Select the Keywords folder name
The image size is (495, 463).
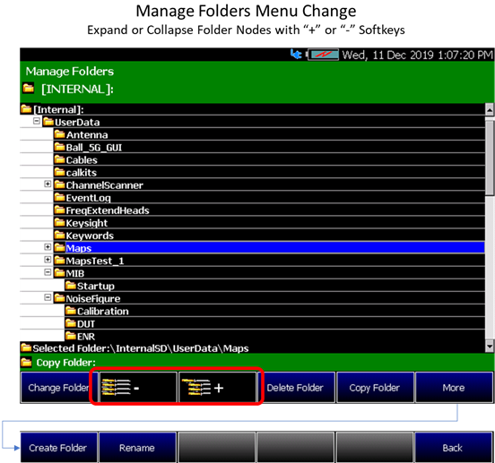(x=90, y=236)
